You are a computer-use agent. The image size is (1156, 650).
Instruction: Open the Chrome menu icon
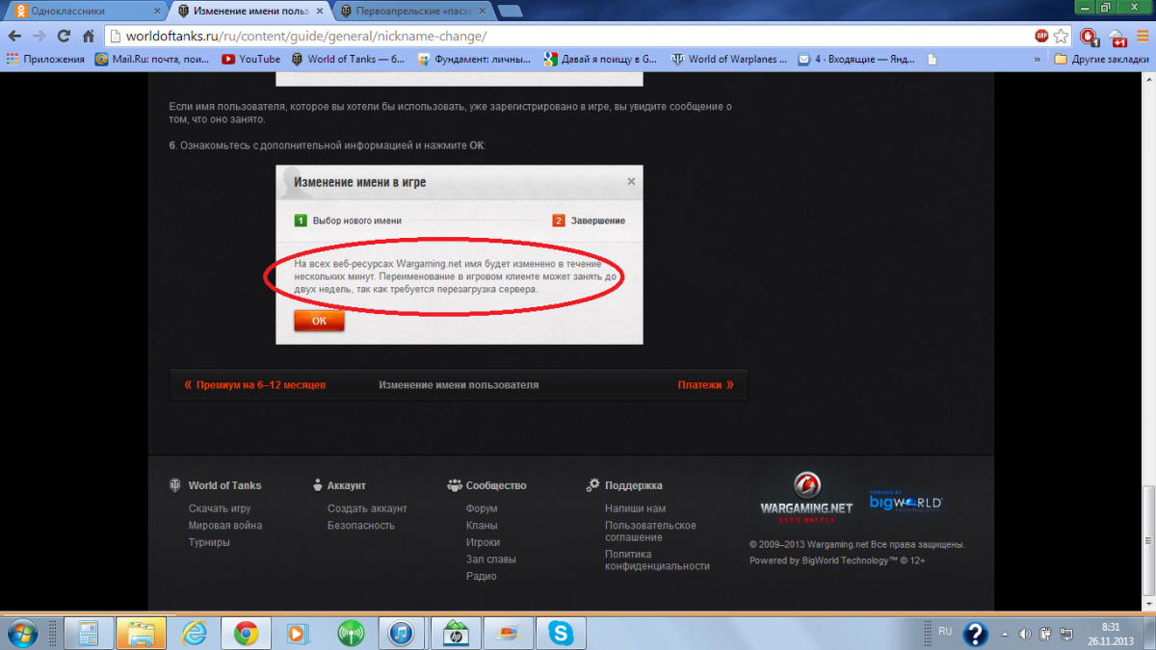[1141, 37]
